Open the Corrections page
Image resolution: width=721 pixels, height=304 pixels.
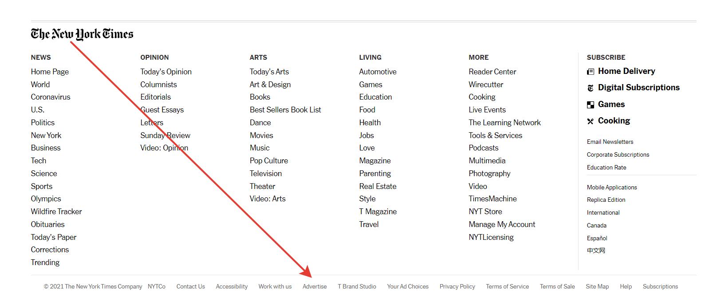coord(50,250)
